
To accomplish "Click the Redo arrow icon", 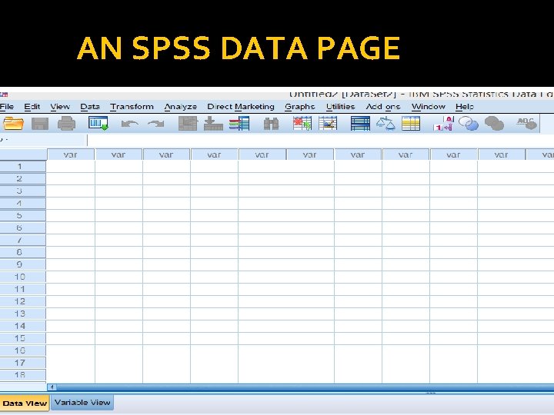I will (155, 124).
